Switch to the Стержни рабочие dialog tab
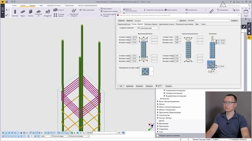This screenshot has height=141, width=252. pos(124,24)
